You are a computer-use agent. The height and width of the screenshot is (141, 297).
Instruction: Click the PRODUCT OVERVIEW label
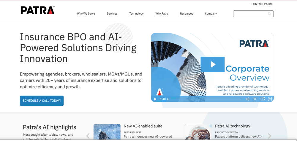pyautogui.click(x=227, y=132)
